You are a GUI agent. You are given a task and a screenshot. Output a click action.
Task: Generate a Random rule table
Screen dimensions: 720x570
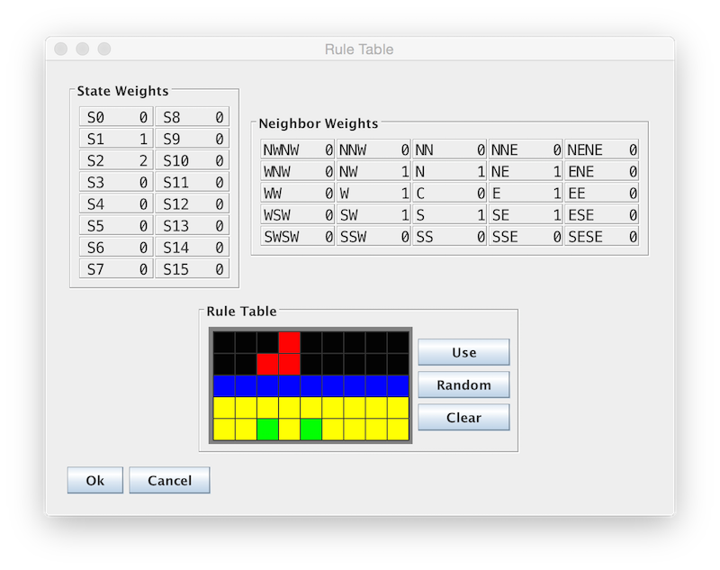(x=463, y=385)
